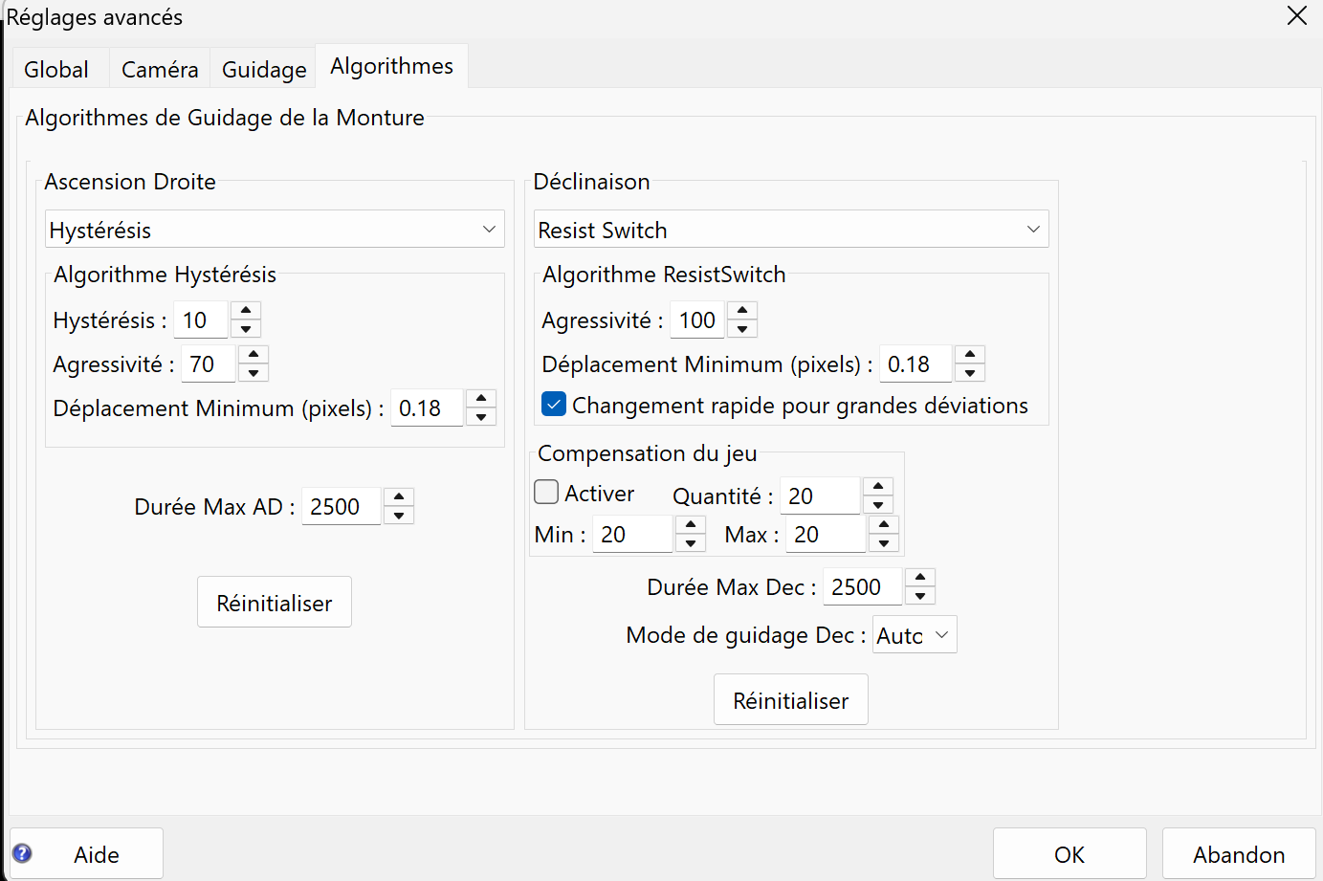This screenshot has width=1323, height=881.
Task: Decrease RA Agressivité with down arrow
Action: tap(254, 374)
